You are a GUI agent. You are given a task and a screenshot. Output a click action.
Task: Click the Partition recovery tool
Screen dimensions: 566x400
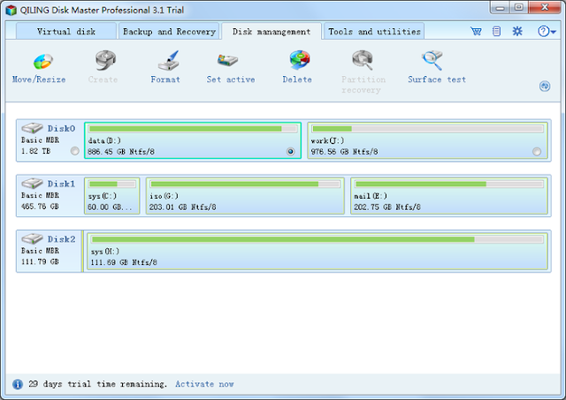click(x=363, y=72)
